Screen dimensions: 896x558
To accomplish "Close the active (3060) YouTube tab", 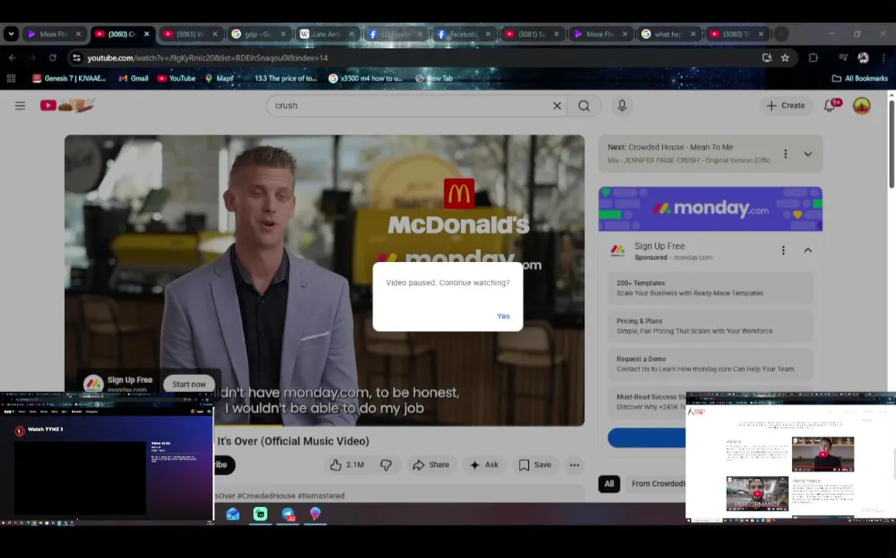I will pos(146,34).
